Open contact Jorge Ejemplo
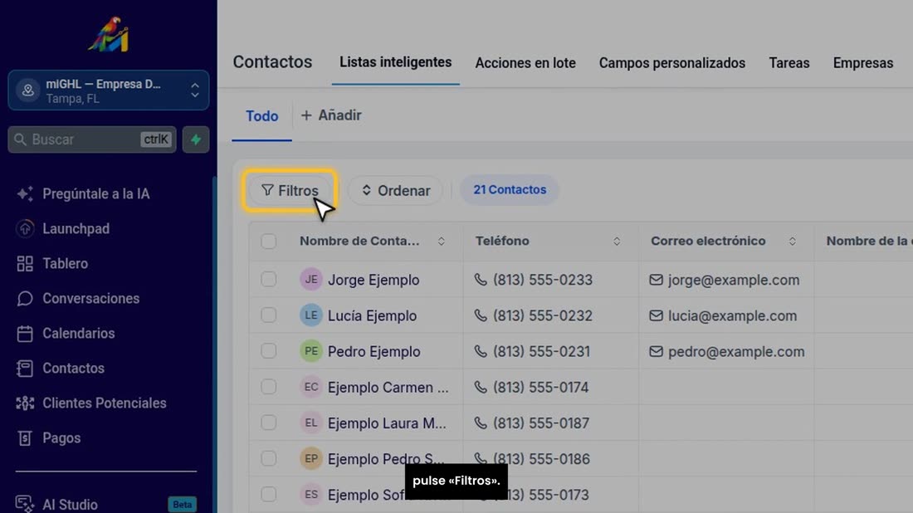Image resolution: width=913 pixels, height=513 pixels. pos(373,280)
